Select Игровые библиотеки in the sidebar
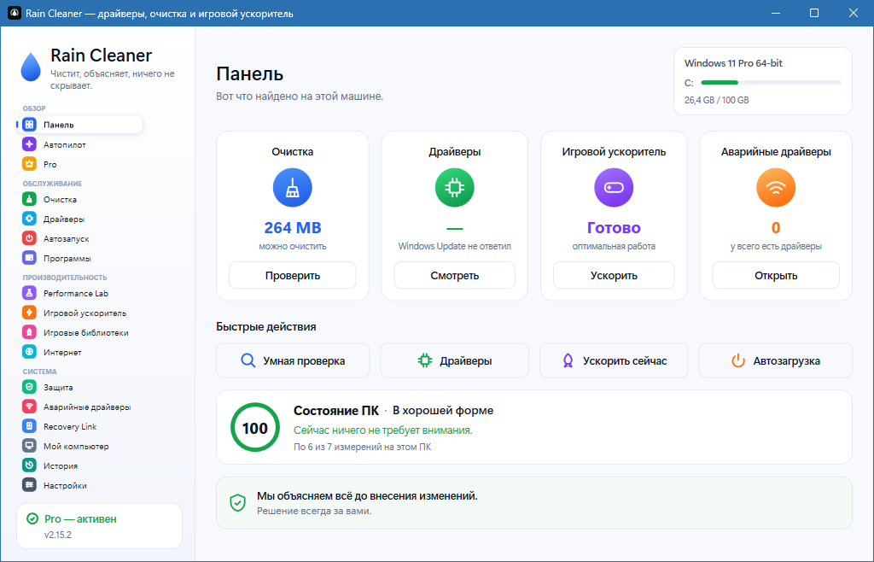This screenshot has height=562, width=874. [x=80, y=332]
